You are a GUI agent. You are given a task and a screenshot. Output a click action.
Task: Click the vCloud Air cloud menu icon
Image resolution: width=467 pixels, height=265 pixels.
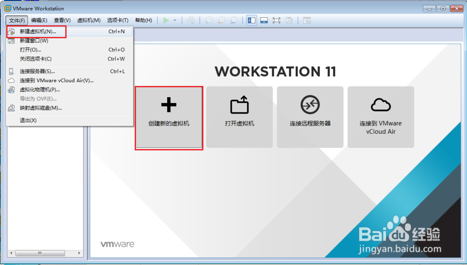(x=11, y=81)
